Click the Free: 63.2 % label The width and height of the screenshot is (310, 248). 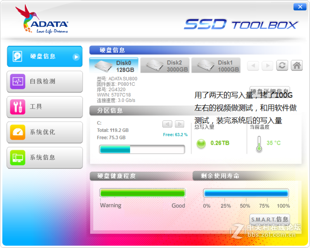pos(175,135)
